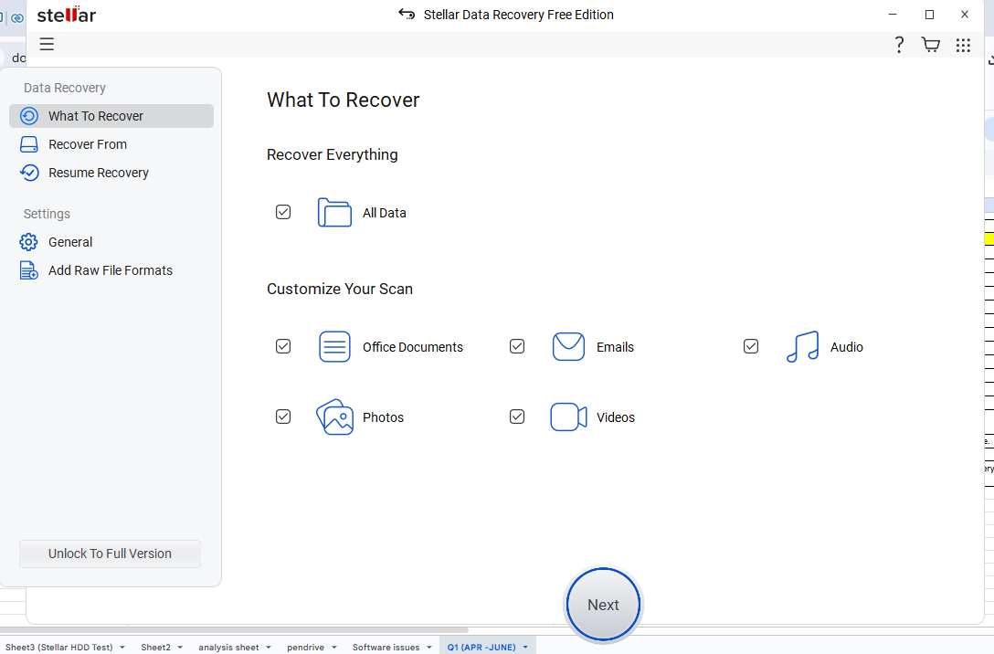Click the Emails label
994x654 pixels.
(x=615, y=347)
